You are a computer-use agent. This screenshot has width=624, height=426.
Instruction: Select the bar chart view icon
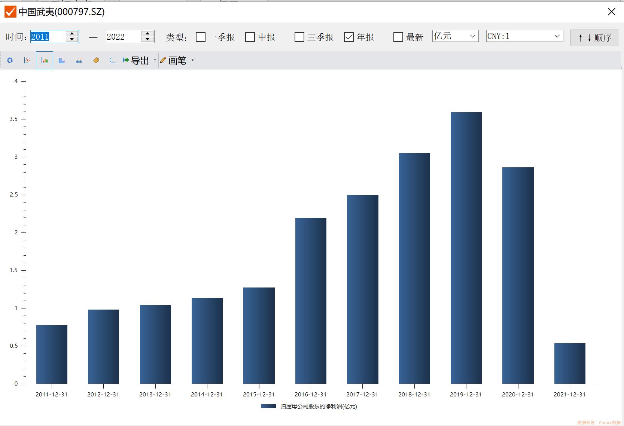coord(45,60)
